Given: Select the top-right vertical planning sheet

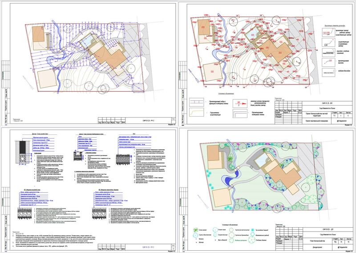Looking at the screenshot, I should tap(267, 63).
